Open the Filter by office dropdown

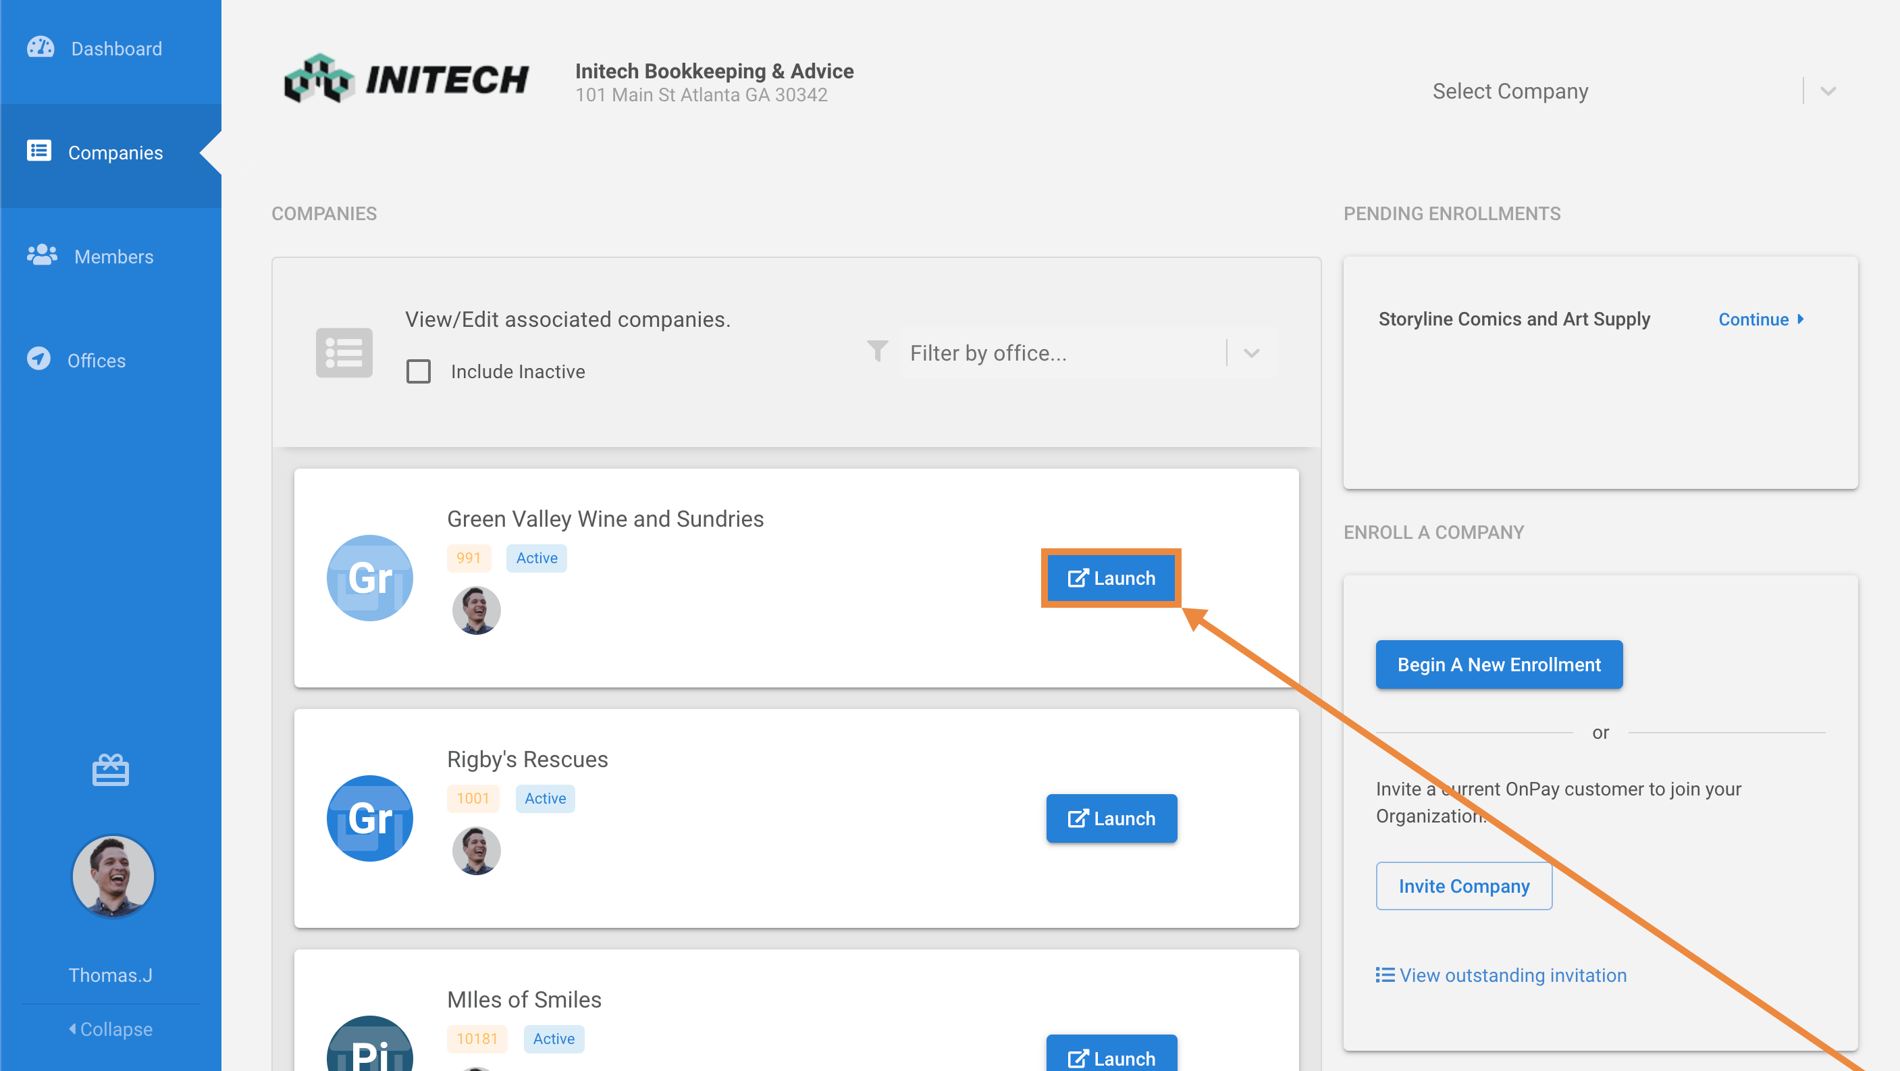[x=1088, y=352]
